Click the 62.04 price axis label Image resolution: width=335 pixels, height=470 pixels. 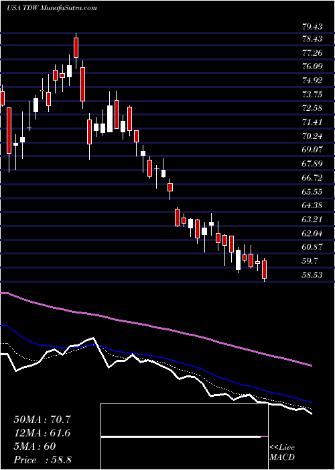[312, 234]
